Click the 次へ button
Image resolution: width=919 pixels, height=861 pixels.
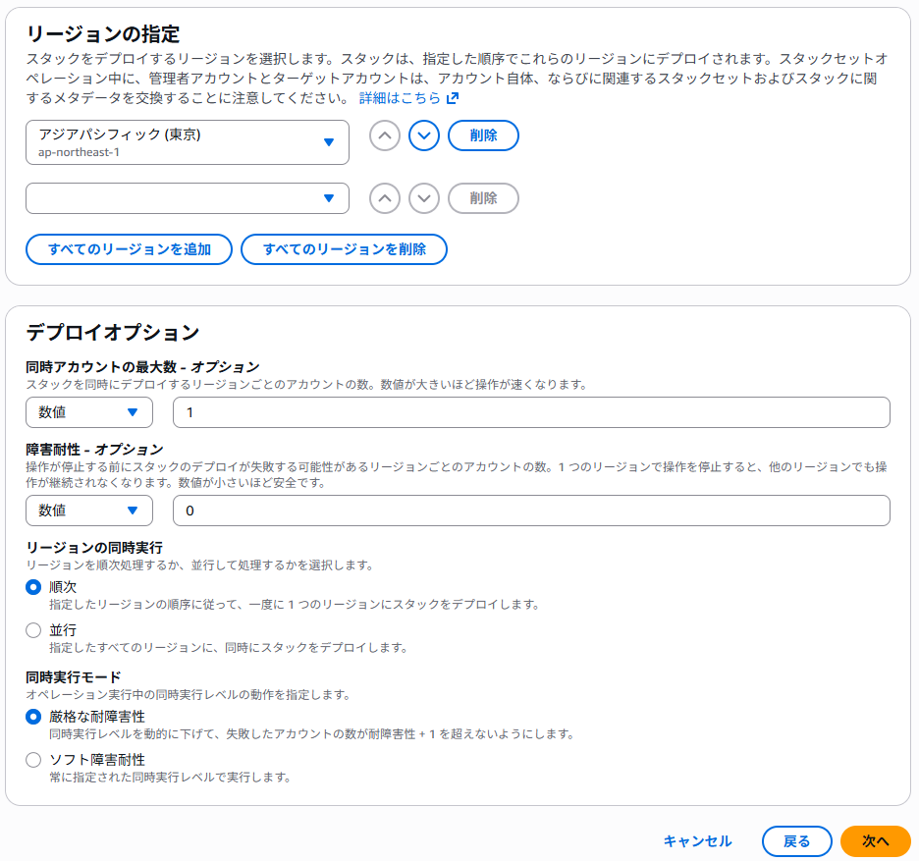point(875,840)
